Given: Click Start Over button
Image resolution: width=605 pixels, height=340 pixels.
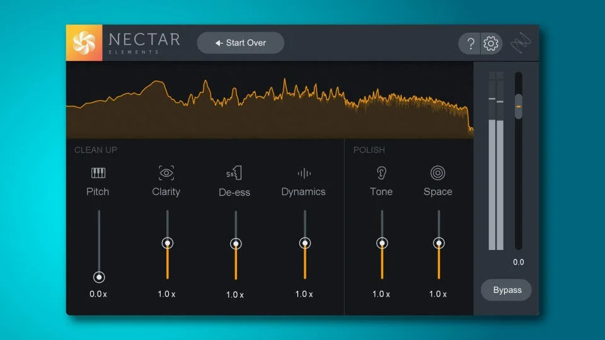Looking at the screenshot, I should (x=241, y=43).
